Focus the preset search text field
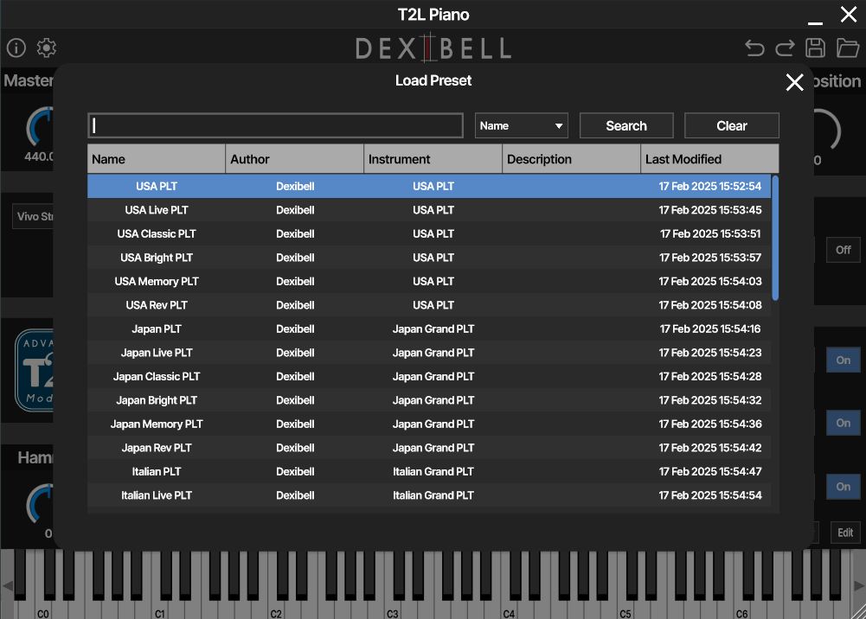This screenshot has height=619, width=866. [x=275, y=125]
